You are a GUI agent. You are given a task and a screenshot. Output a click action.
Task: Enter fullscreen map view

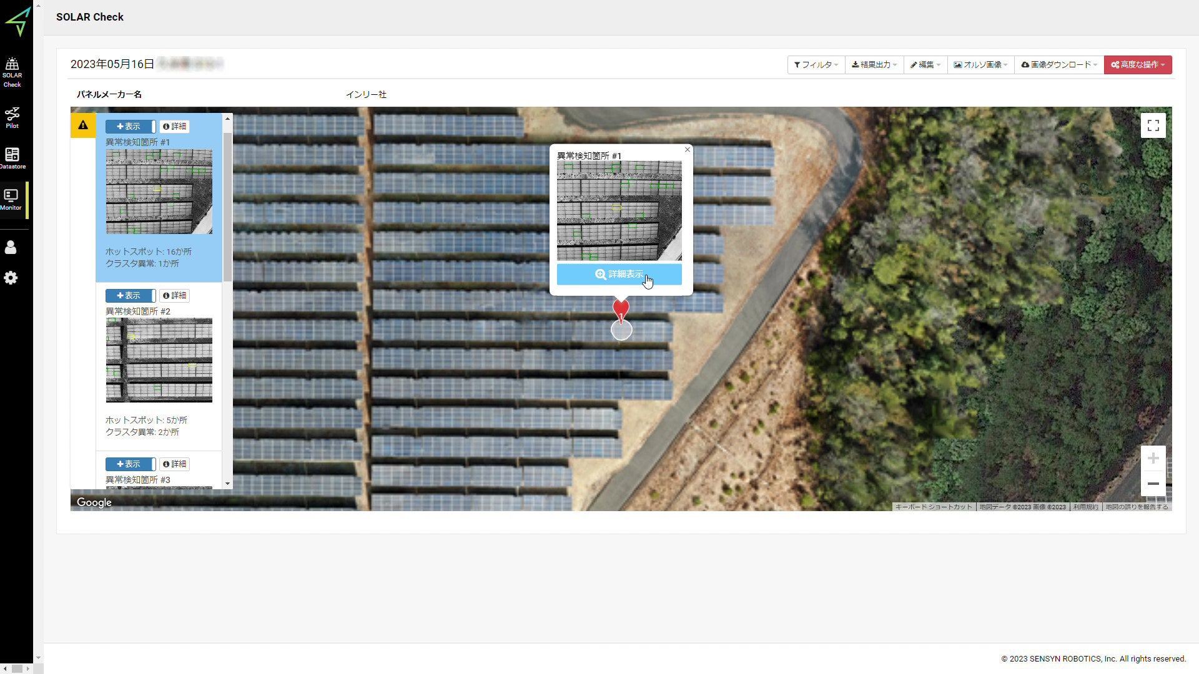[1153, 125]
